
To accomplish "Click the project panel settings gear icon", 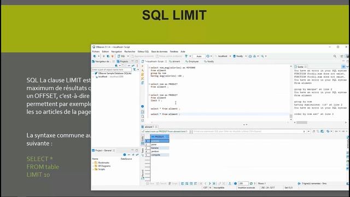I will [x=125, y=154].
